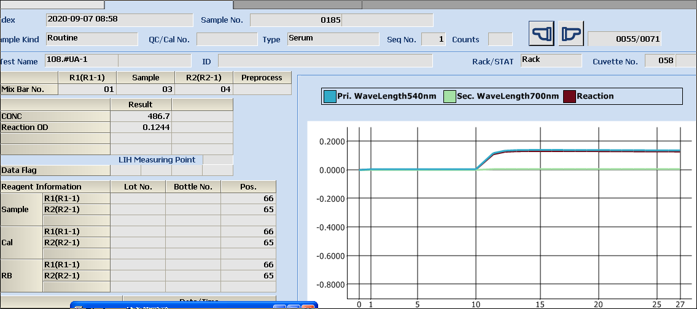Click the left-pointing hand previous record button
Image resolution: width=697 pixels, height=309 pixels.
[541, 33]
